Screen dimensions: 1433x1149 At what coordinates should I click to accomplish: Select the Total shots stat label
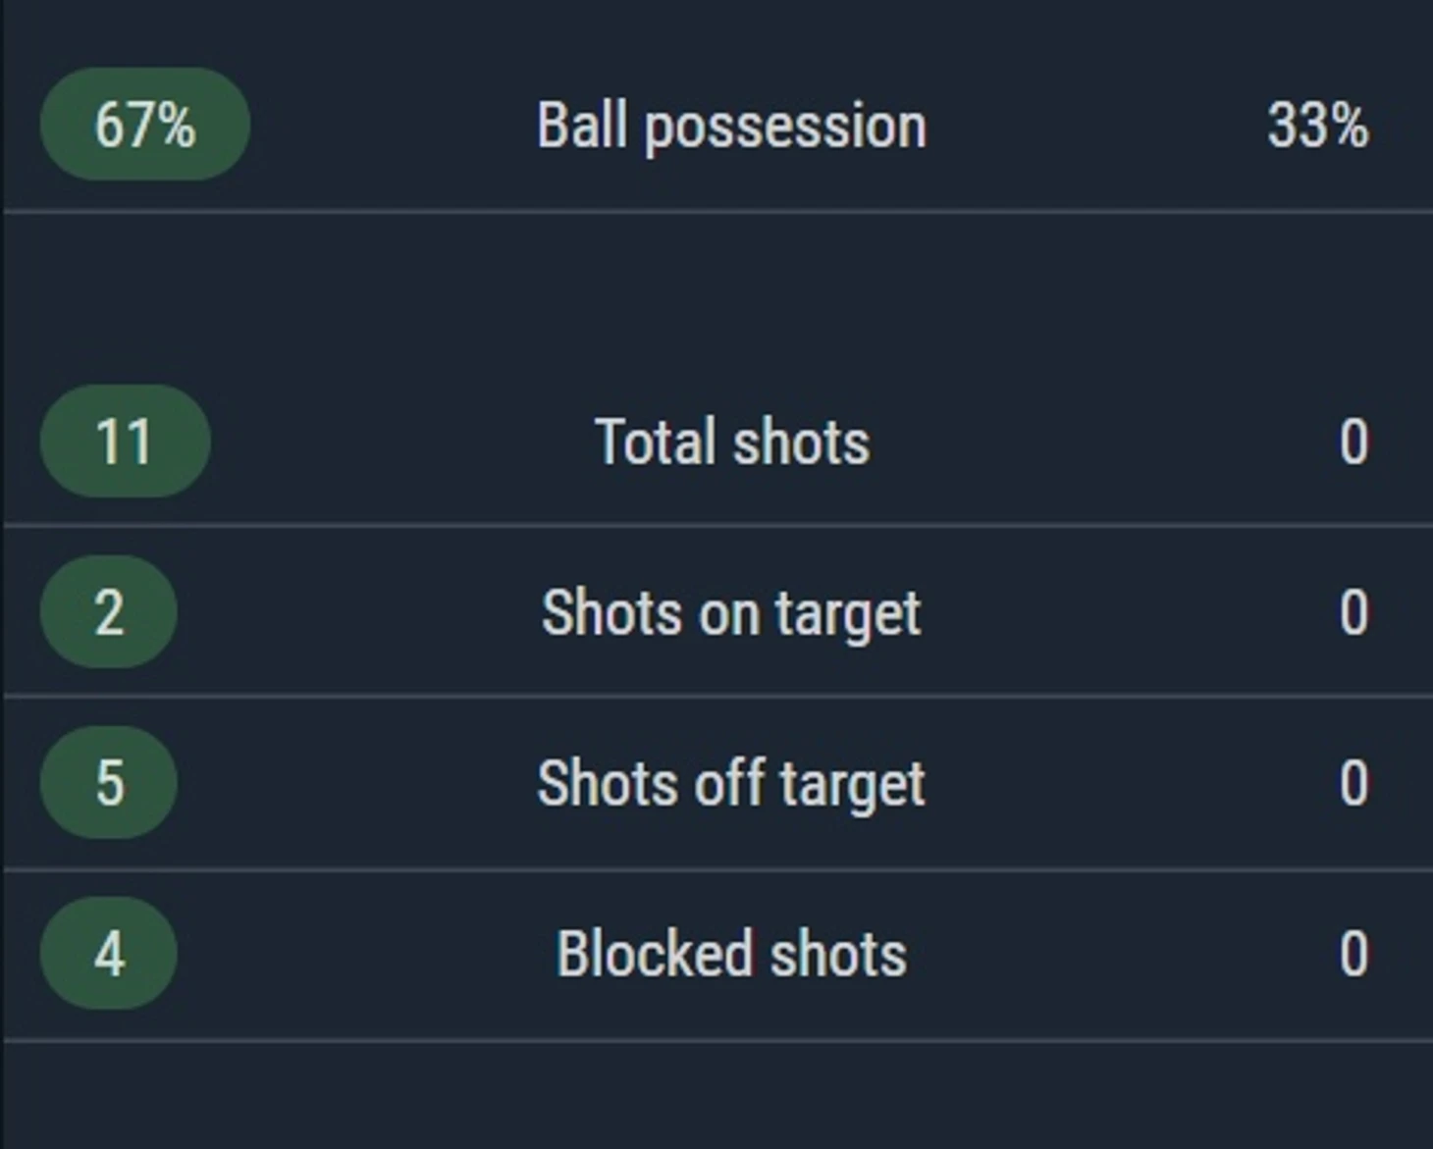(732, 443)
